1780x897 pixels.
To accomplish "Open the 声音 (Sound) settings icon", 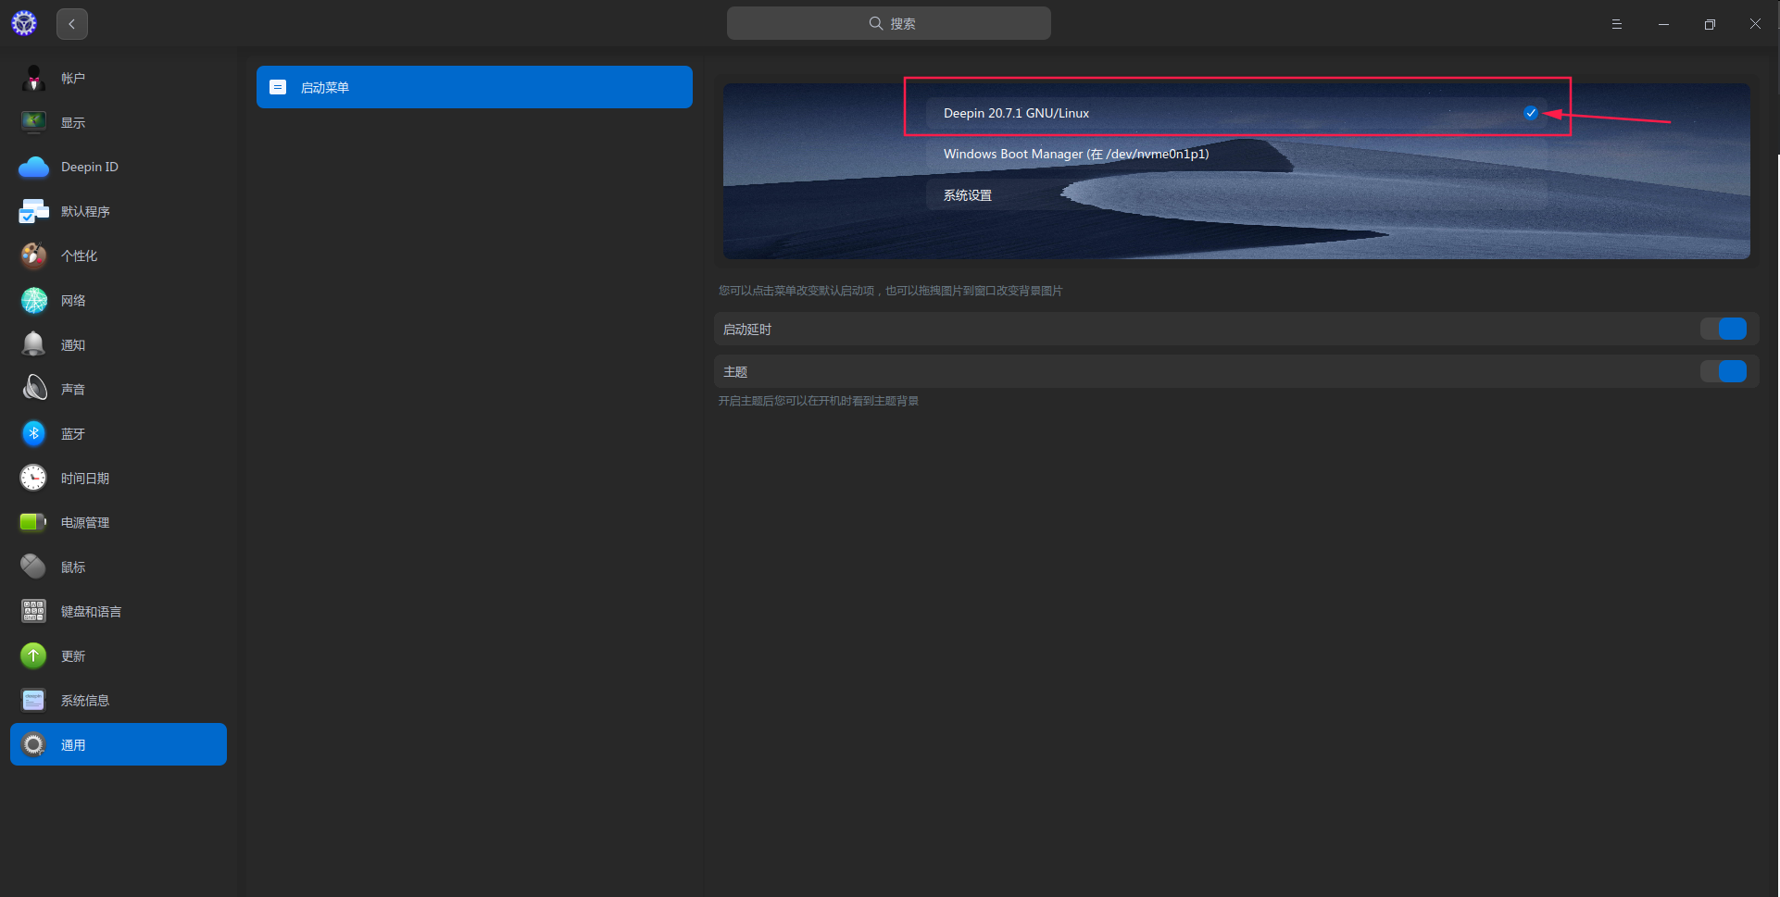I will coord(33,388).
